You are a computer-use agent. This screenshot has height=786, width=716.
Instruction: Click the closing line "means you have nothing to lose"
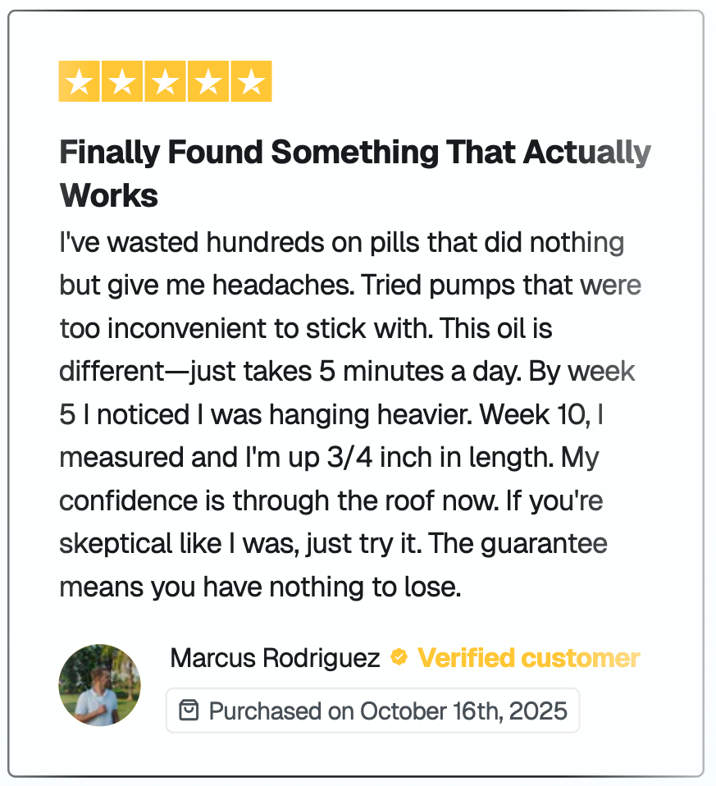261,587
